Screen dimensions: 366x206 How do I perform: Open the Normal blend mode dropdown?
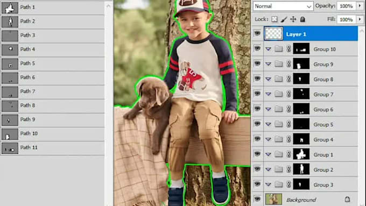click(x=283, y=6)
